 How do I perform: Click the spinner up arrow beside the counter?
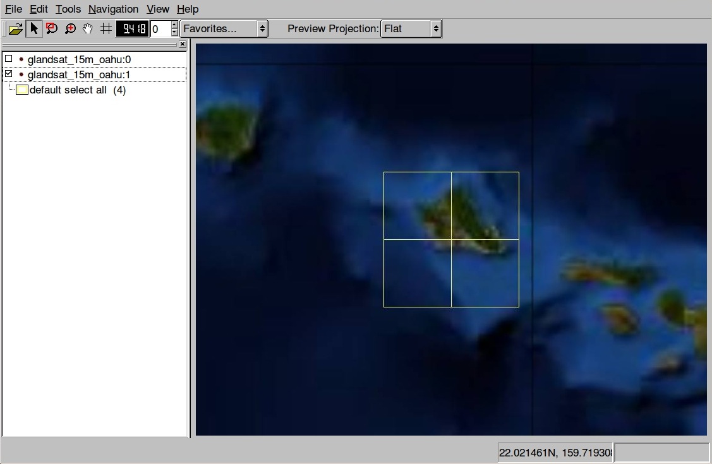click(172, 25)
